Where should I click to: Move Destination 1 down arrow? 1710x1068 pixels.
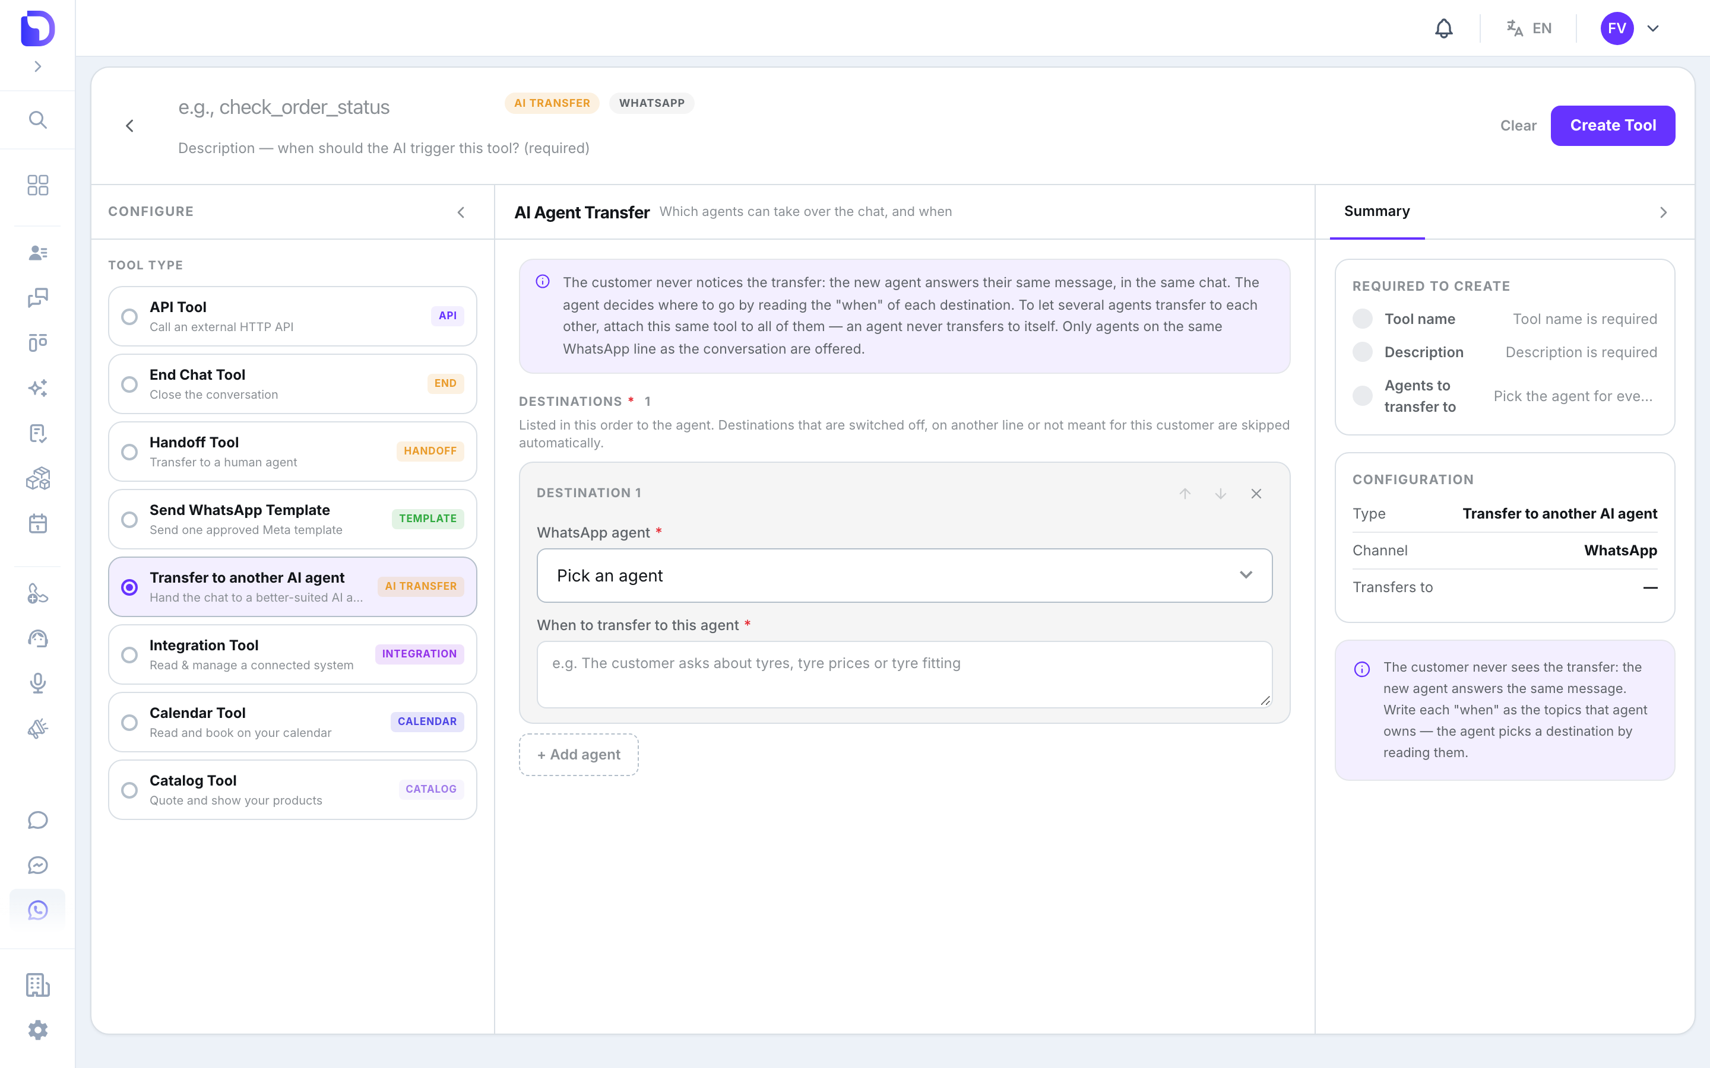point(1220,494)
